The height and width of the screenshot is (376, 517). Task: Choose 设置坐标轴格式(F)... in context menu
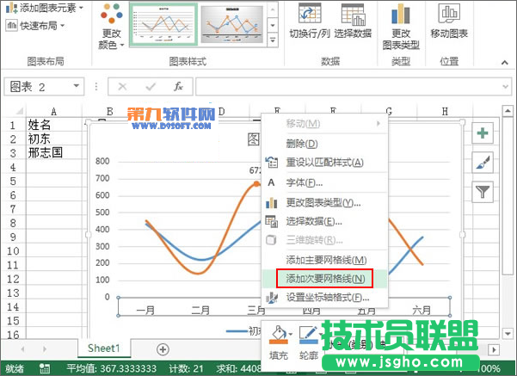[x=324, y=298]
